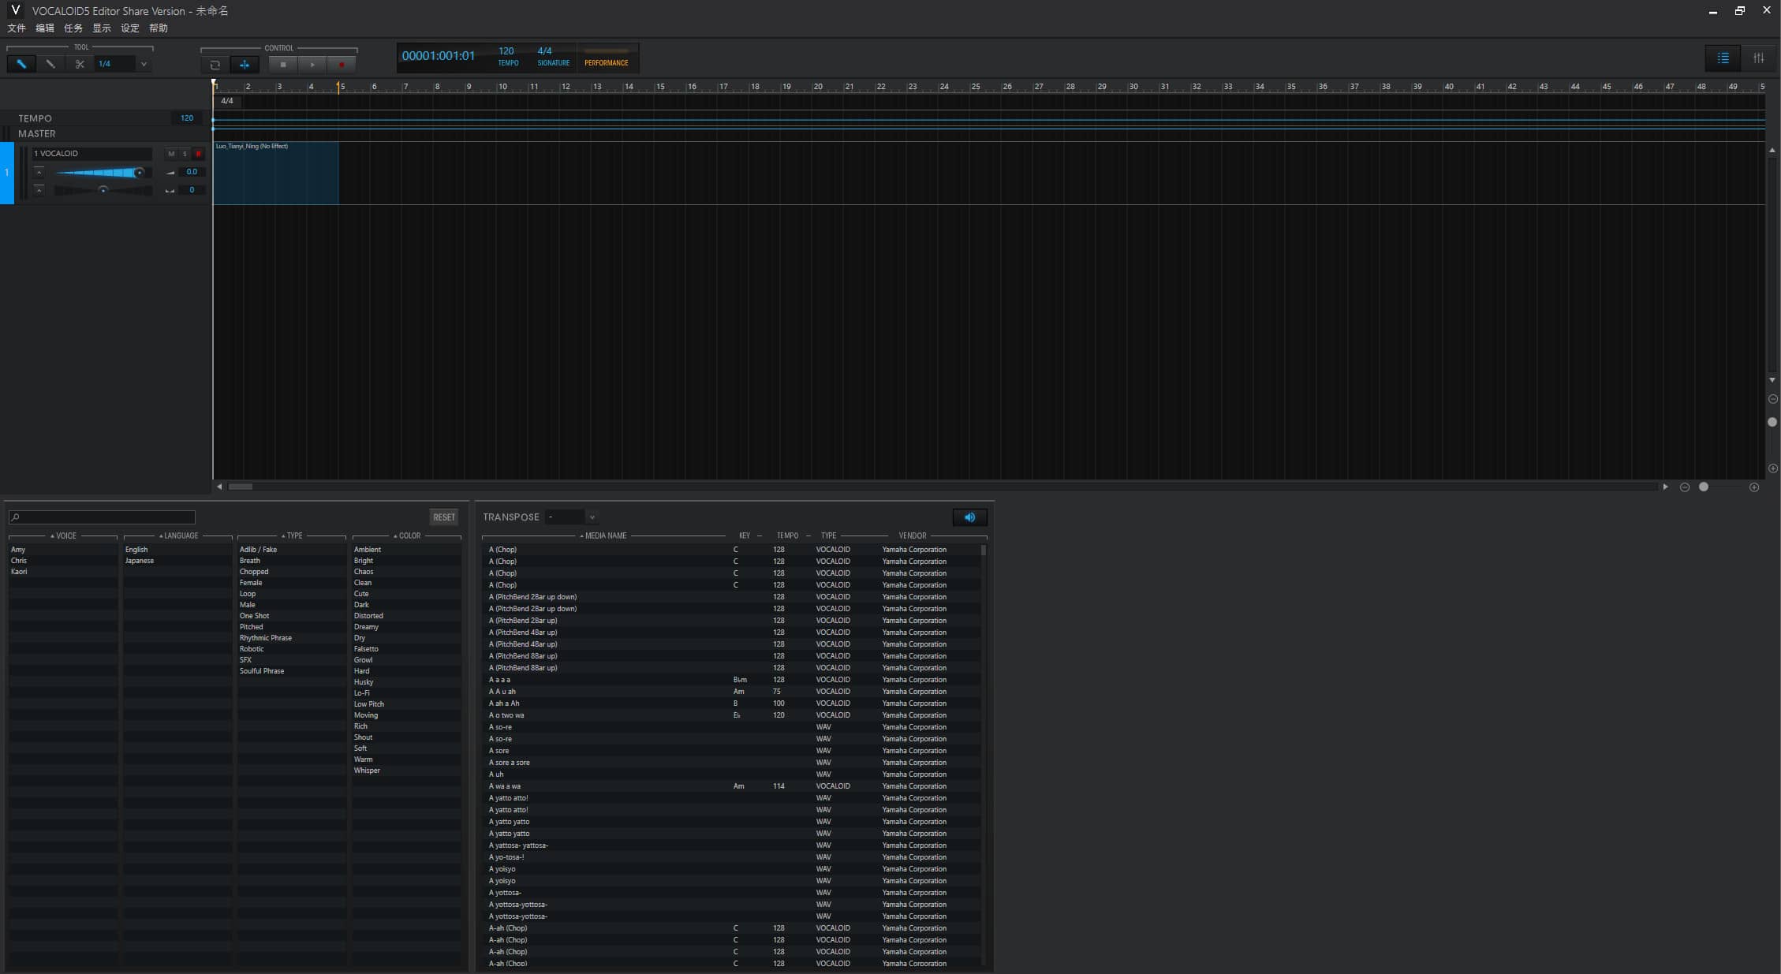Viewport: 1781px width, 974px height.
Task: Click the track area scroll up arrow
Action: coord(1772,150)
